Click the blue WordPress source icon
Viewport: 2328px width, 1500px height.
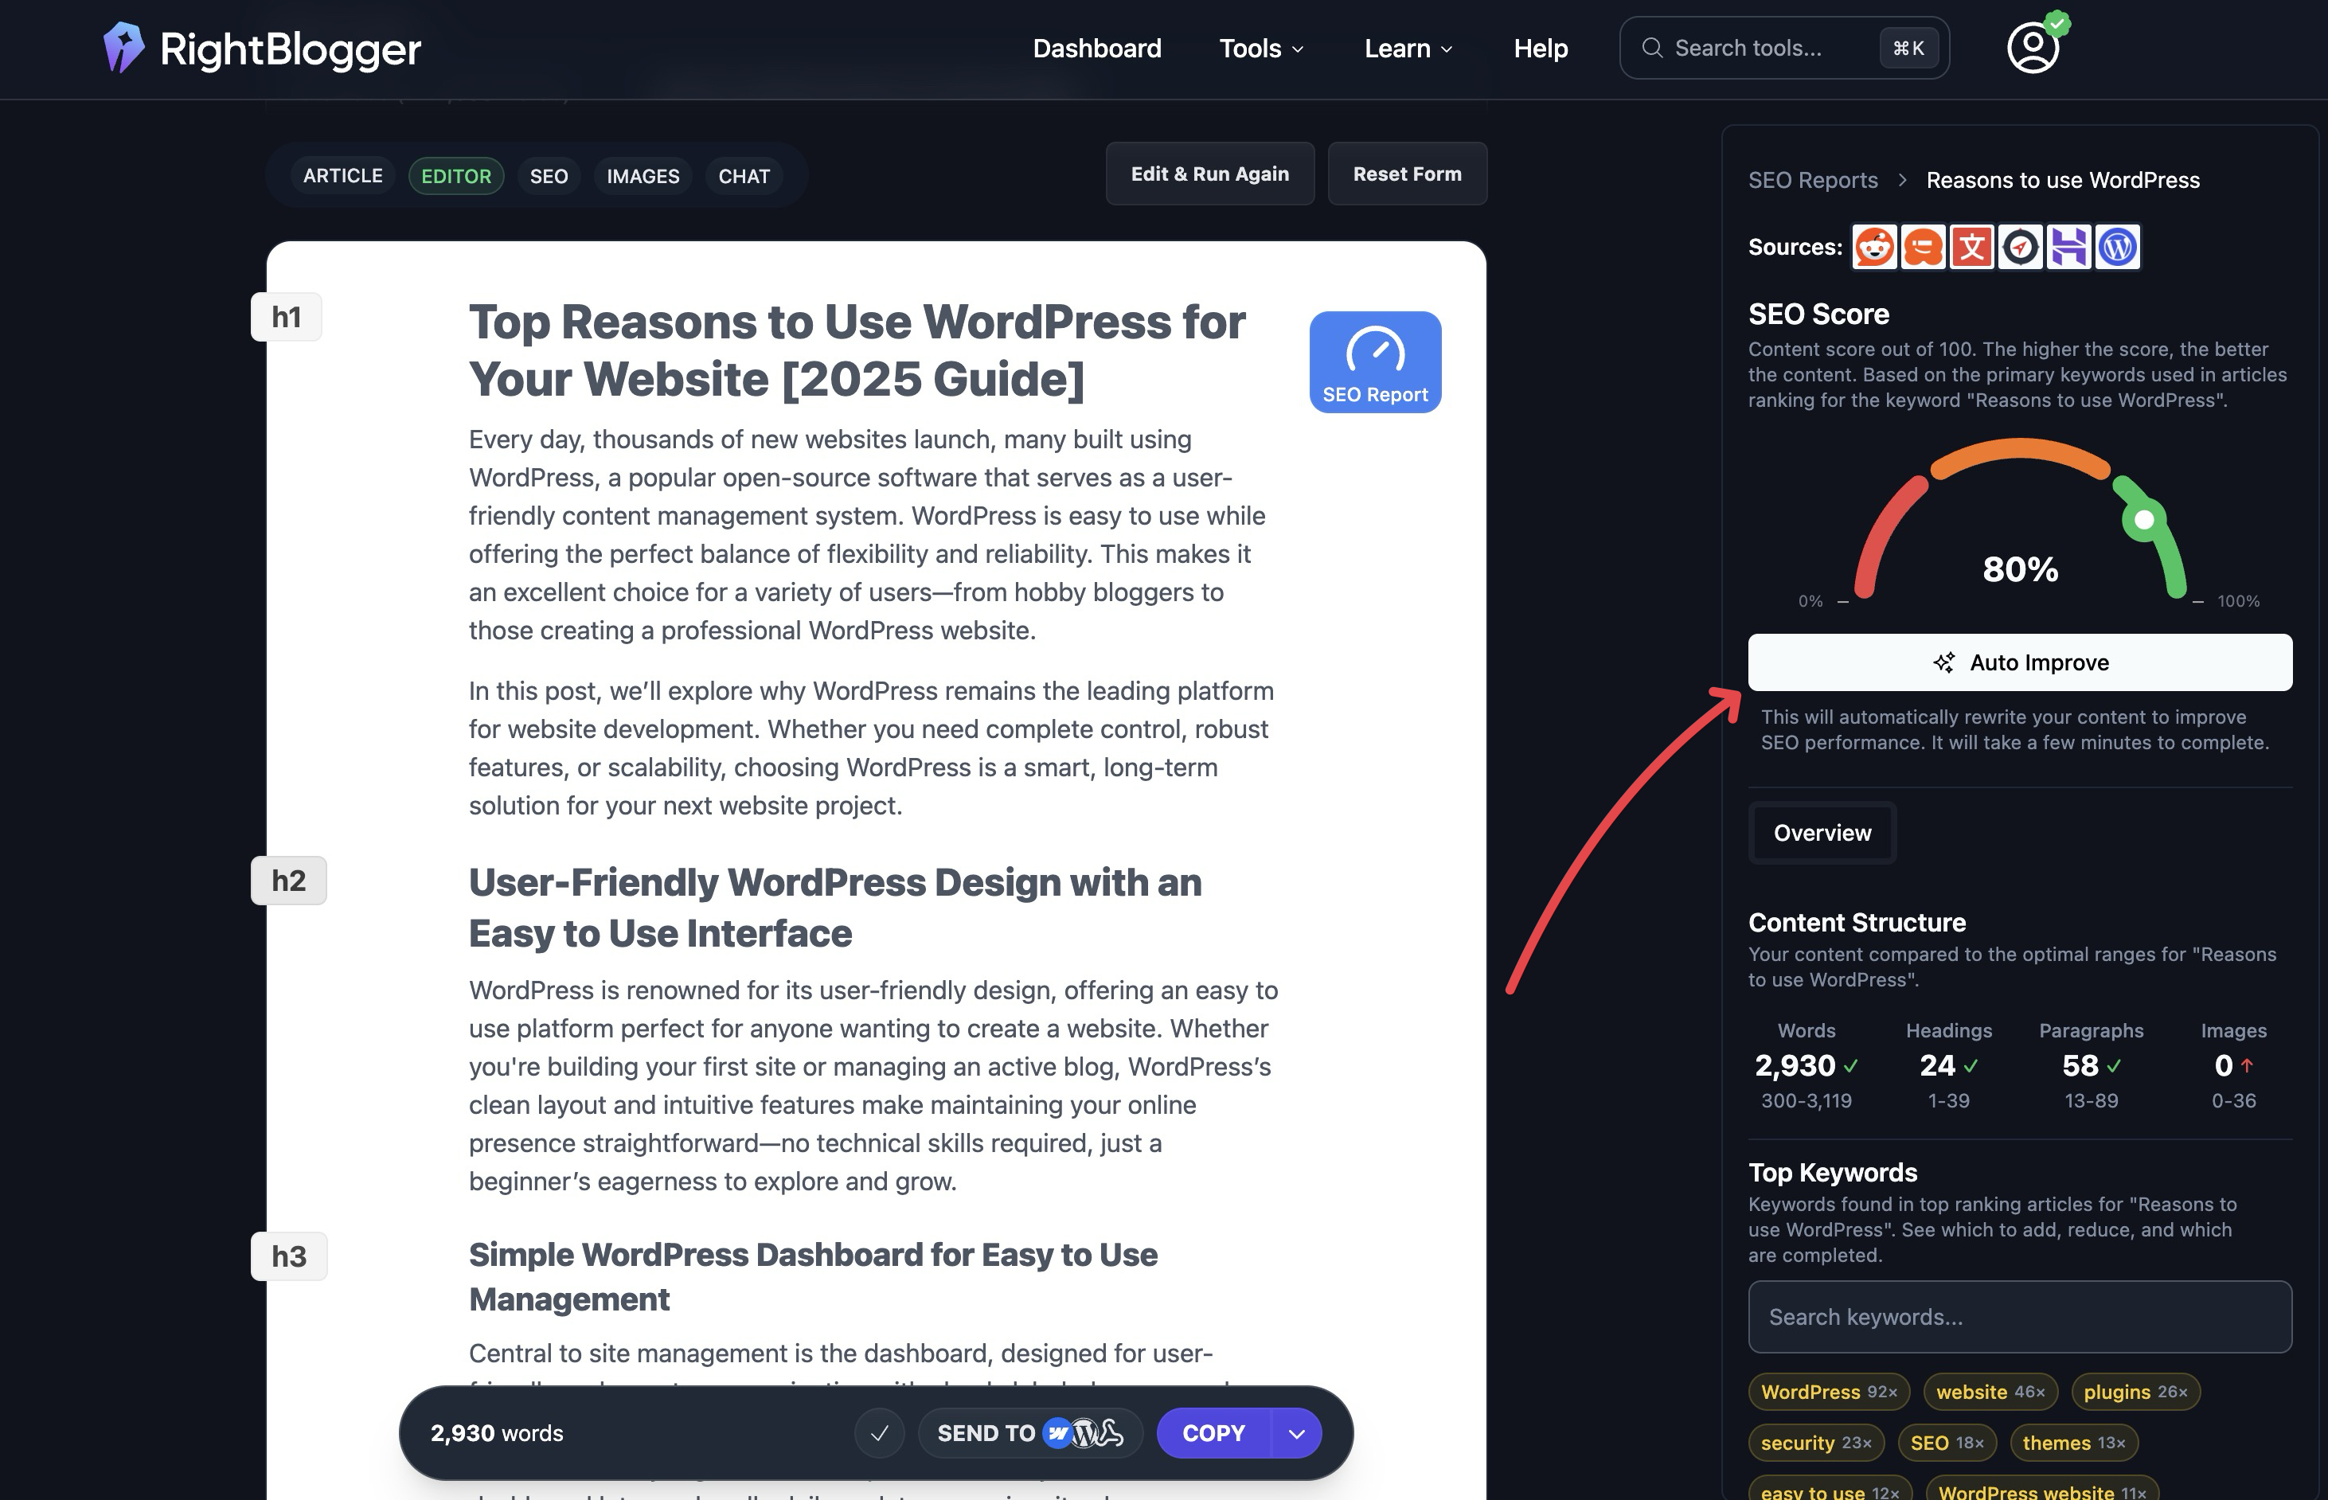(x=2117, y=247)
